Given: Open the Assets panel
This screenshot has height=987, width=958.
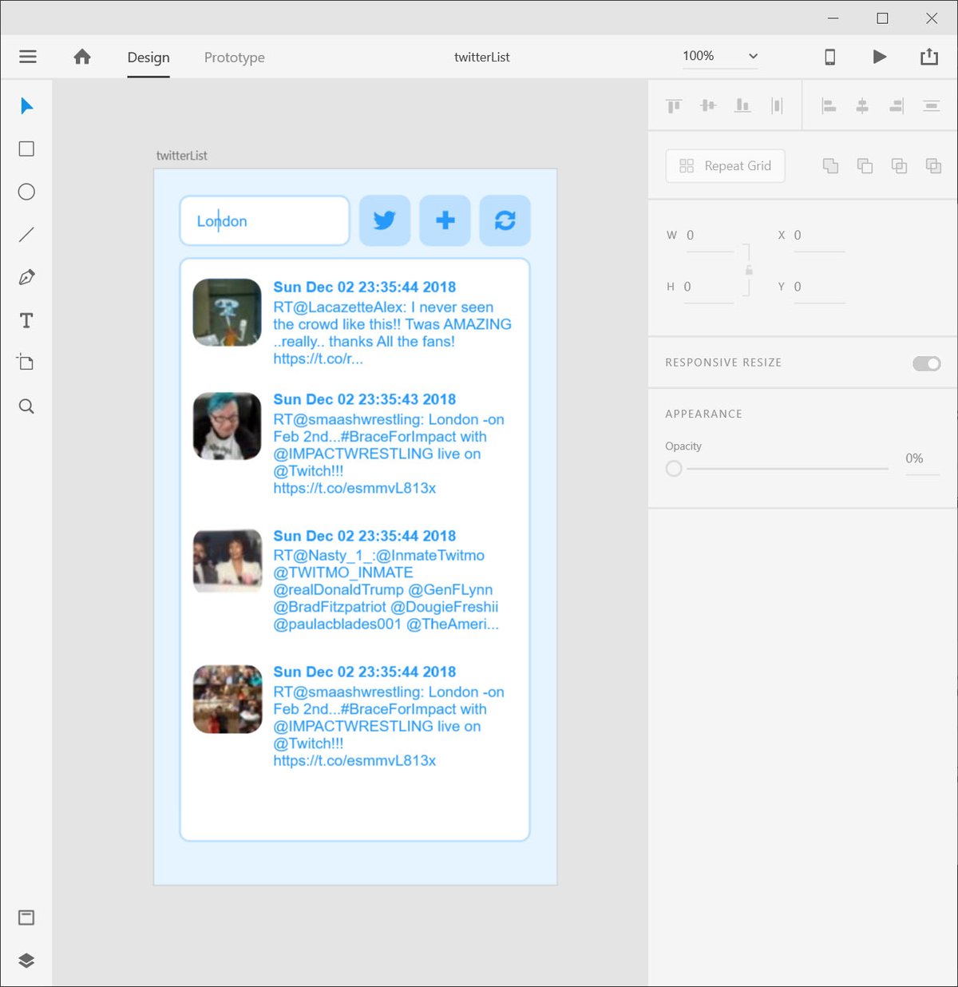Looking at the screenshot, I should pos(26,918).
